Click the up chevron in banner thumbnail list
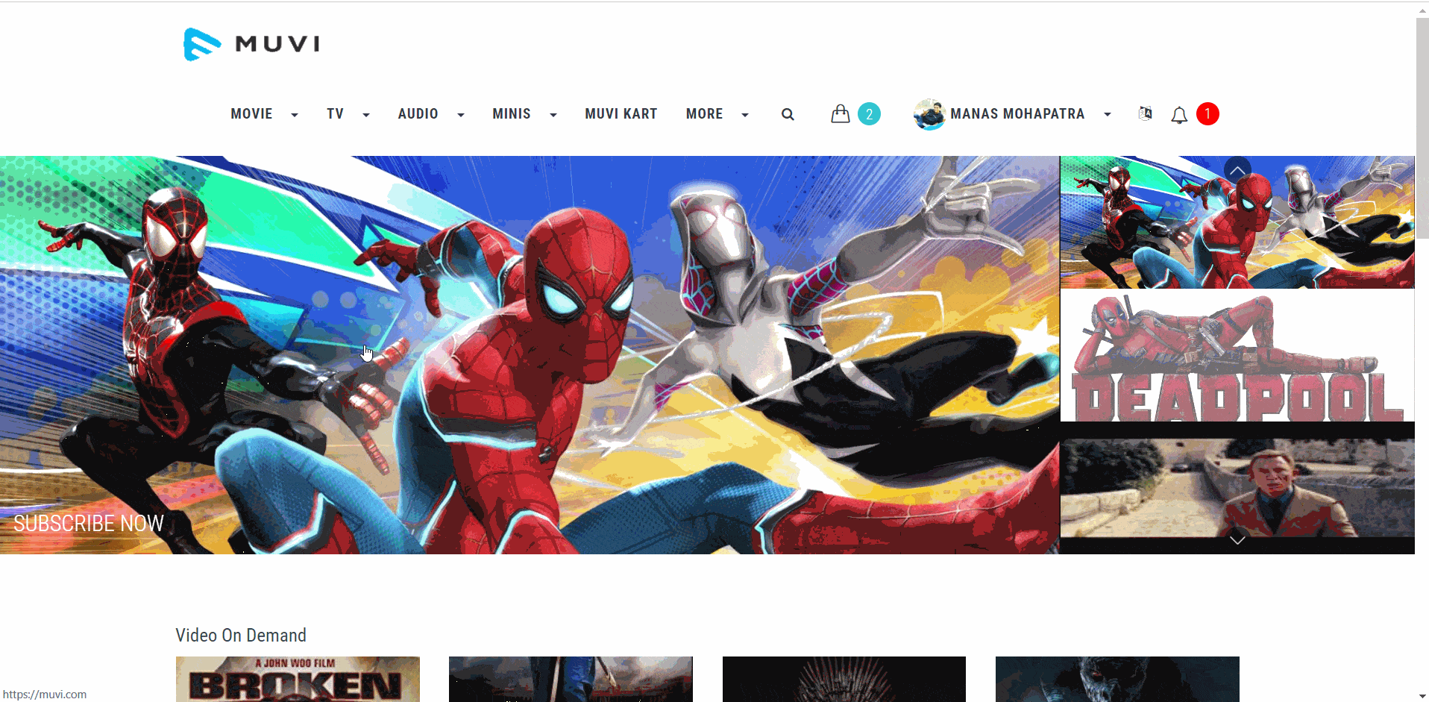This screenshot has height=702, width=1429. pos(1237,170)
